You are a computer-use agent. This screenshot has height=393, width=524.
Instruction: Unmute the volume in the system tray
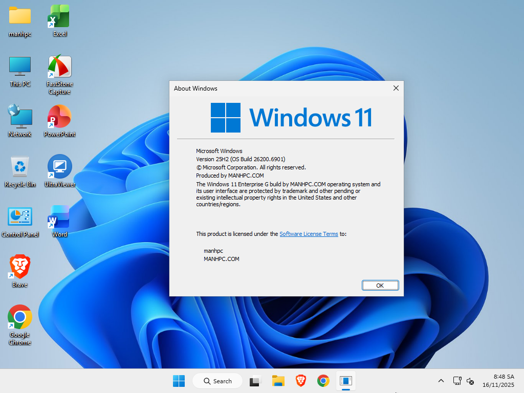470,381
